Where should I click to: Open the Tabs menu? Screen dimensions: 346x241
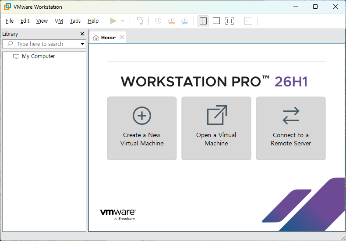click(x=75, y=21)
